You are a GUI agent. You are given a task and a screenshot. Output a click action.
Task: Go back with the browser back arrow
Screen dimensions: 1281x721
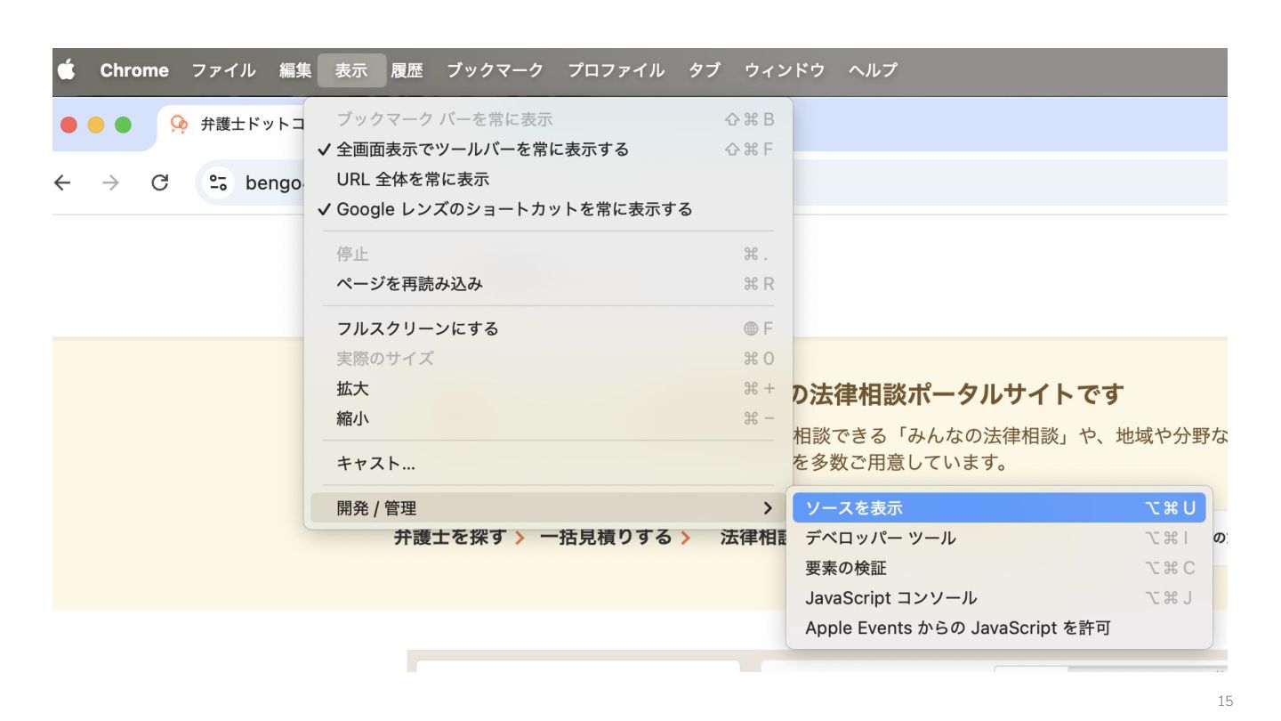[x=62, y=182]
